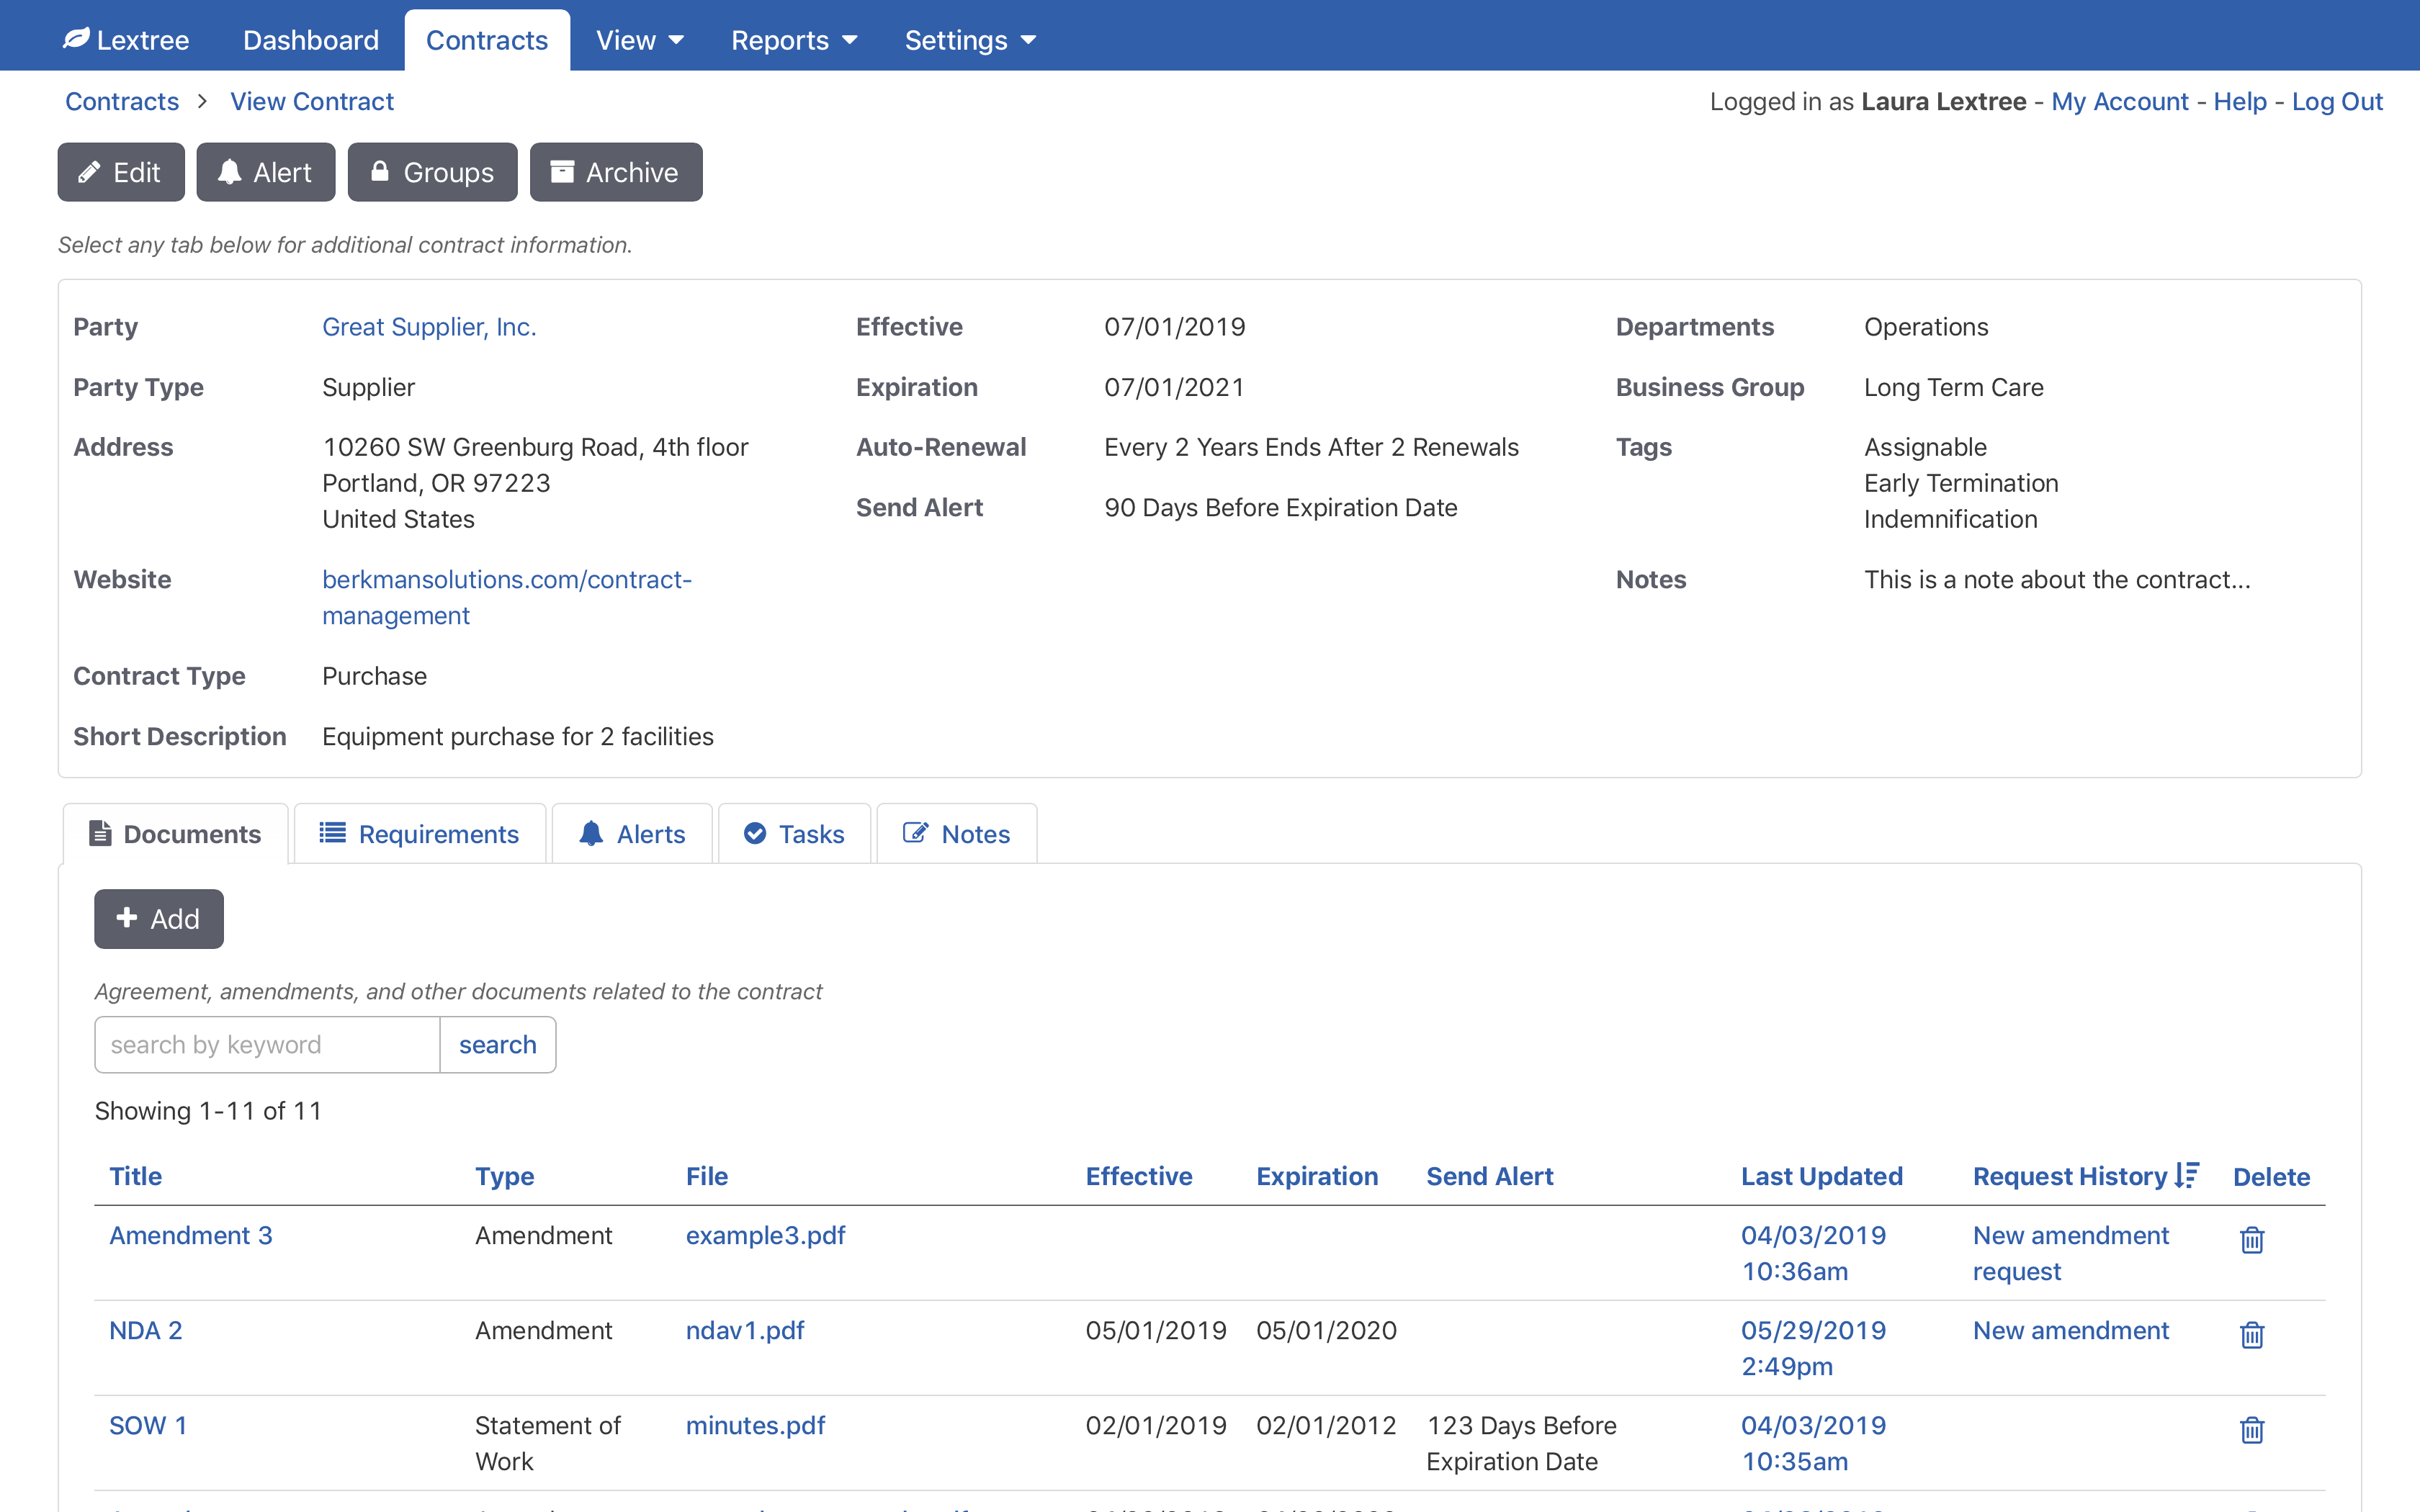Click the Alert bell button

(x=266, y=172)
